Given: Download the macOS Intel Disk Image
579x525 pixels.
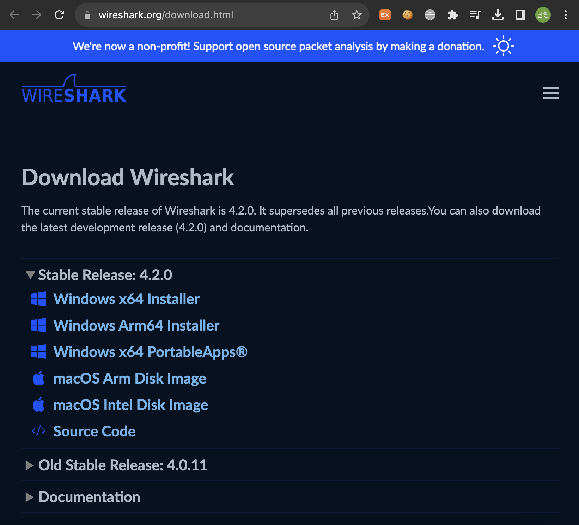Looking at the screenshot, I should pyautogui.click(x=130, y=405).
